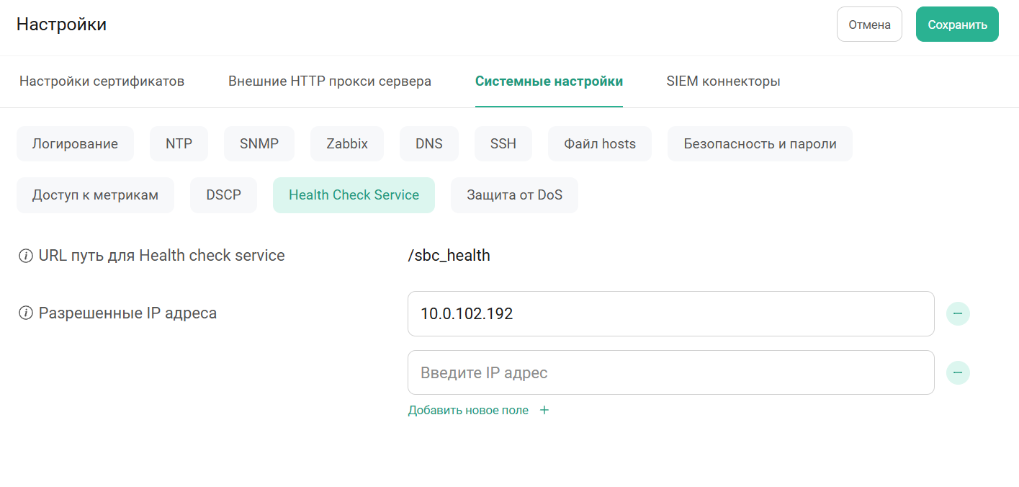Remove the empty Введите IP адрес row
Image resolution: width=1019 pixels, height=487 pixels.
click(958, 372)
